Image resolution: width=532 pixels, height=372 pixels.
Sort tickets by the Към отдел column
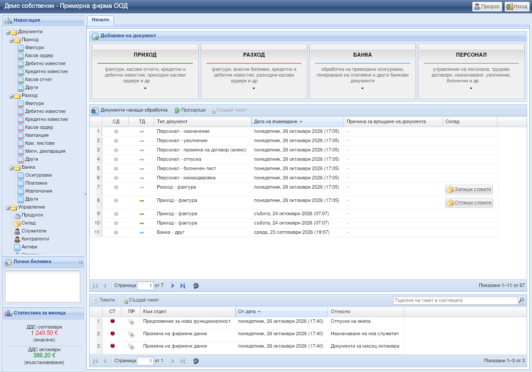click(x=188, y=311)
